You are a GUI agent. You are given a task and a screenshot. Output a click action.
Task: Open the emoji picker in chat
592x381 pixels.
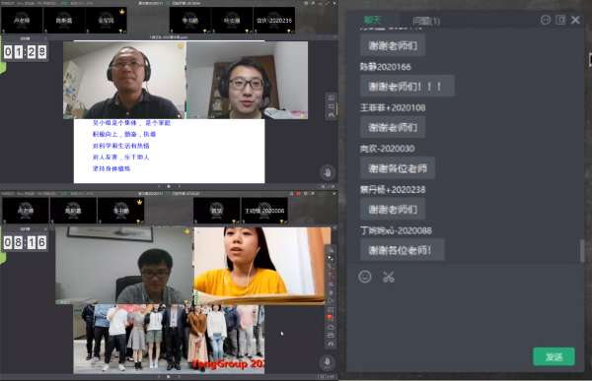[x=365, y=277]
